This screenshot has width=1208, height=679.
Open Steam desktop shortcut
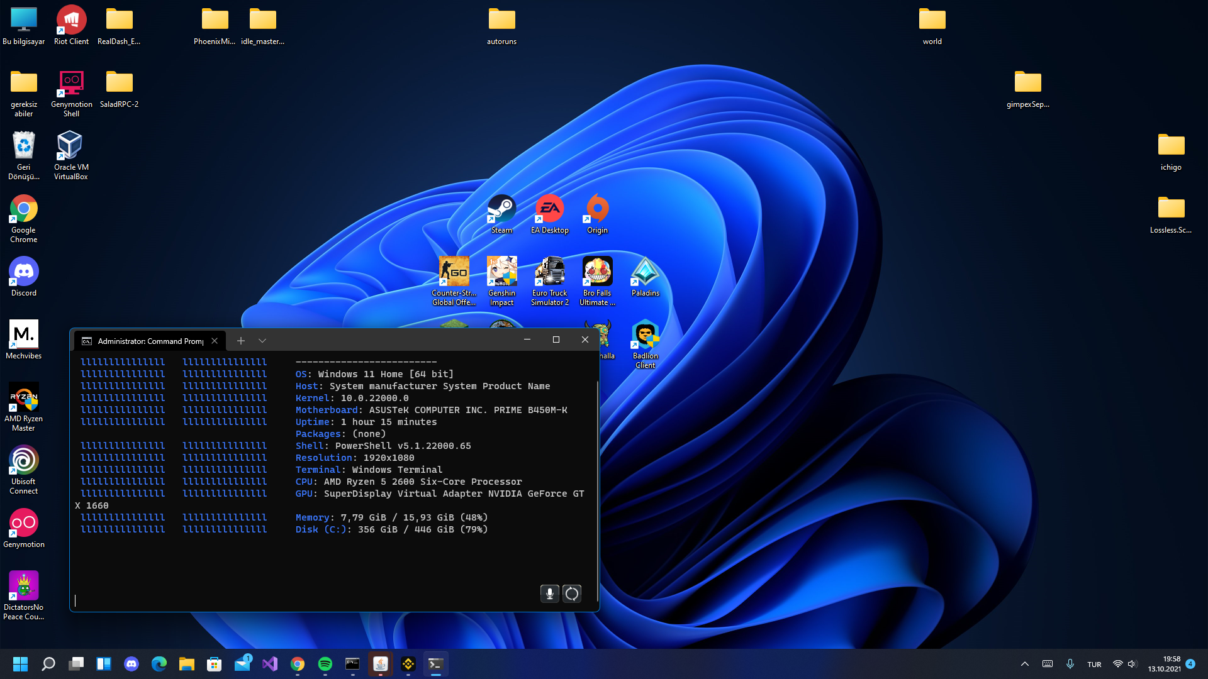501,214
